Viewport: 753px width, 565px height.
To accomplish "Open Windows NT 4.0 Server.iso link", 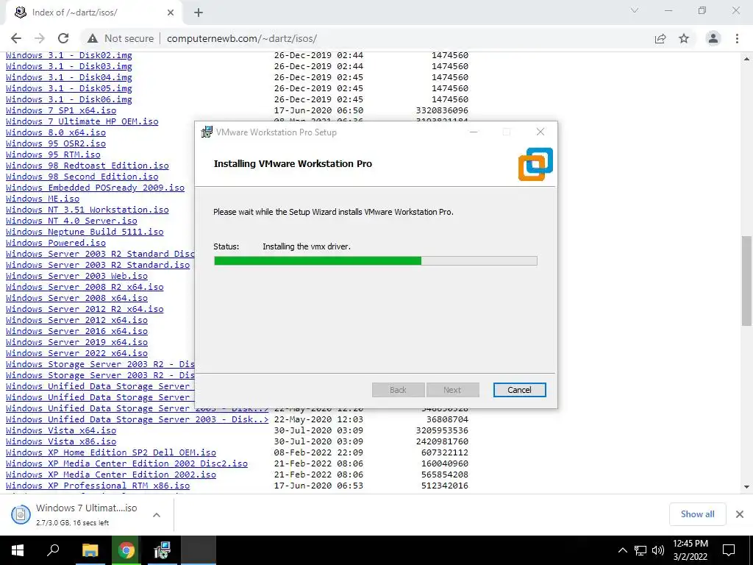I will [71, 221].
